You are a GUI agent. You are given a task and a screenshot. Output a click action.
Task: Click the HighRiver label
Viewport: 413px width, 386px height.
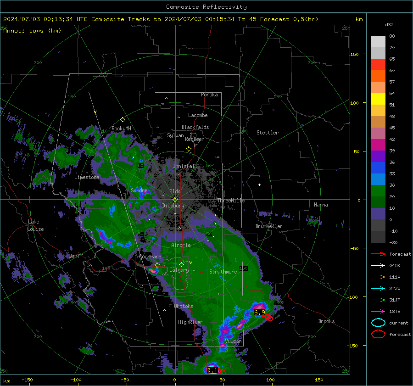(190, 322)
